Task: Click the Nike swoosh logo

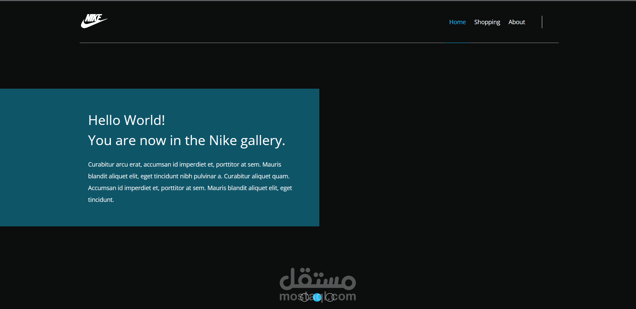Action: (x=94, y=21)
